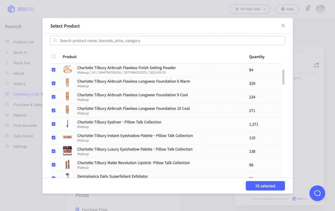
Task: Click the Stock In arrow icon
Action: (x=7, y=52)
